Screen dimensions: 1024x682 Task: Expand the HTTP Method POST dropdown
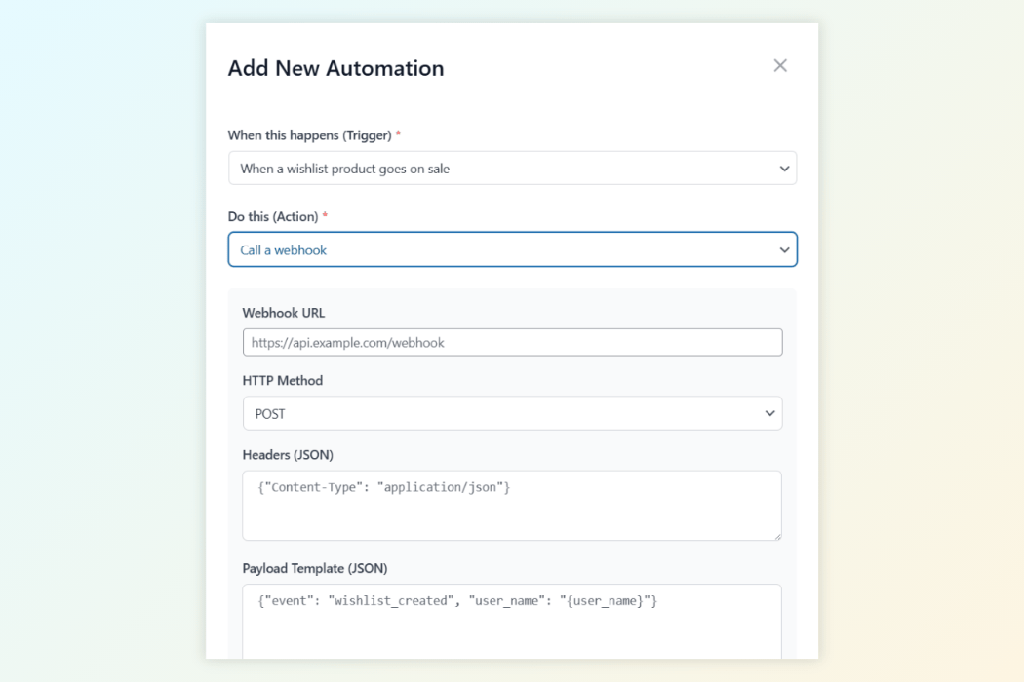pyautogui.click(x=511, y=414)
